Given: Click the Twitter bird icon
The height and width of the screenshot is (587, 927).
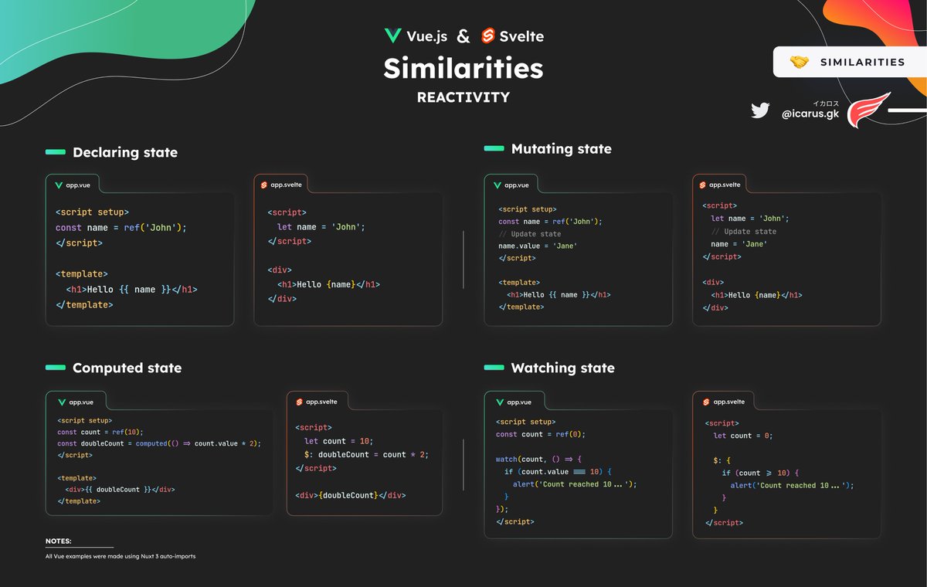Looking at the screenshot, I should click(x=760, y=111).
